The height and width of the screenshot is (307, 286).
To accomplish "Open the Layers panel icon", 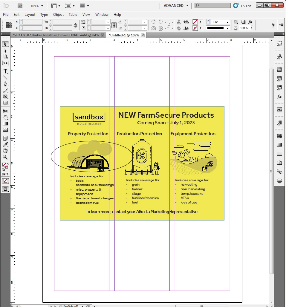I will pos(279,181).
